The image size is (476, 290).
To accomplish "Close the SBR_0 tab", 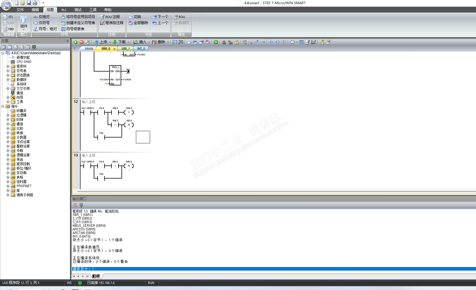I will [115, 49].
